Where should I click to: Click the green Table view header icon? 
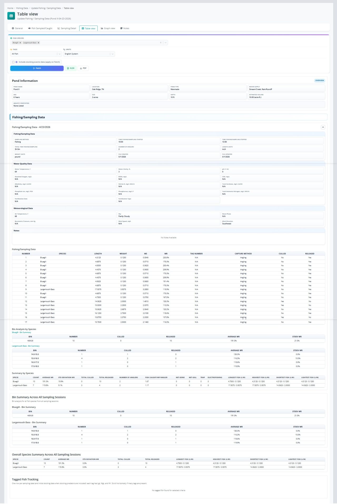coord(11,16)
